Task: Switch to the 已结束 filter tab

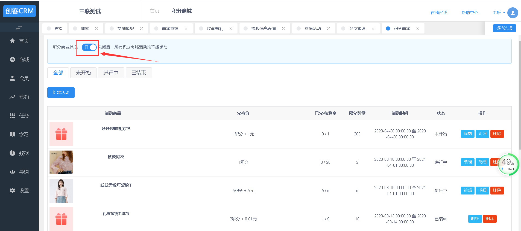Action: pyautogui.click(x=139, y=73)
